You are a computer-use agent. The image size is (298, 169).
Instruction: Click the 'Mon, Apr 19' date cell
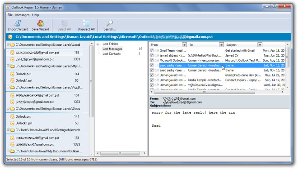pos(274,50)
